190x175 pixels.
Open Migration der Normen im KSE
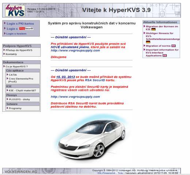[162, 28]
